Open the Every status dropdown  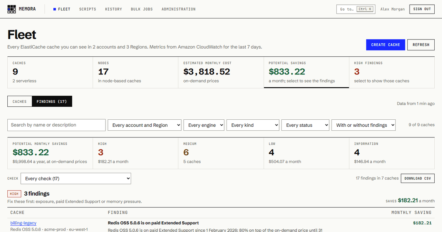(305, 125)
